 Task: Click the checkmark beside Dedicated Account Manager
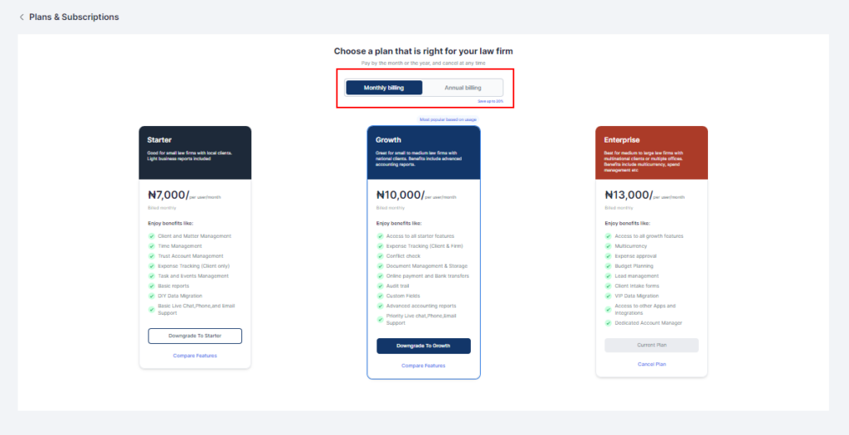click(x=608, y=323)
